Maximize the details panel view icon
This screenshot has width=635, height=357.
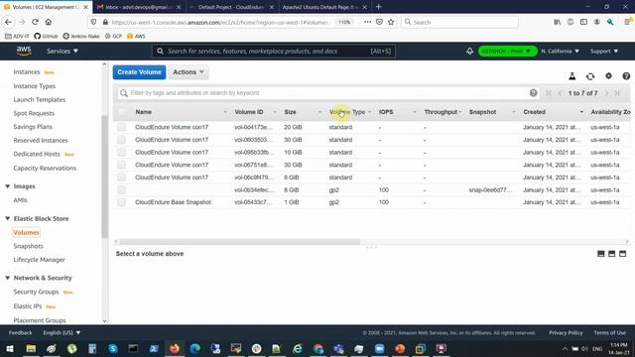(623, 254)
